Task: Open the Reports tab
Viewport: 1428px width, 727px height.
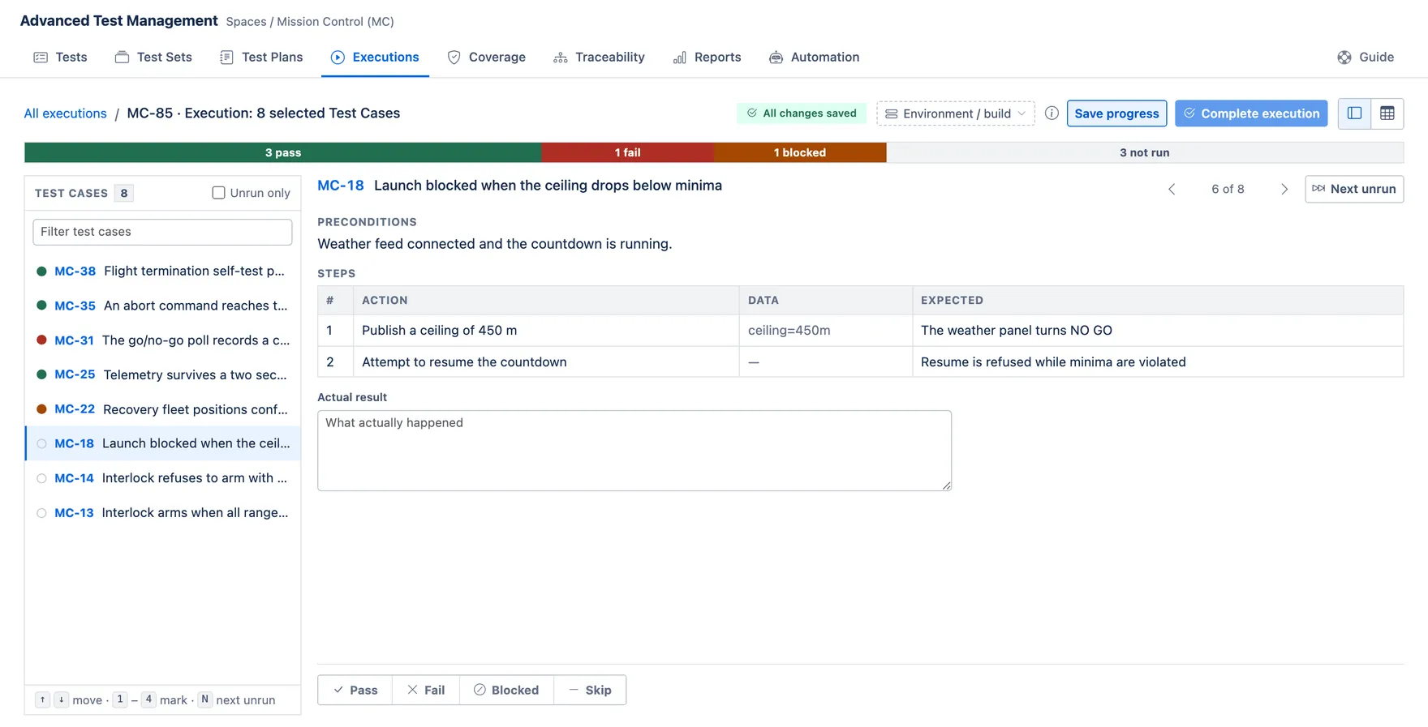Action: click(x=708, y=58)
